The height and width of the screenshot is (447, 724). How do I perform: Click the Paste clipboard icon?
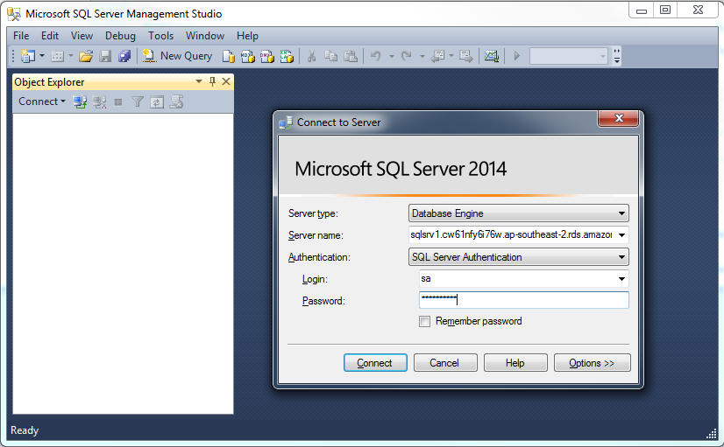(x=351, y=56)
